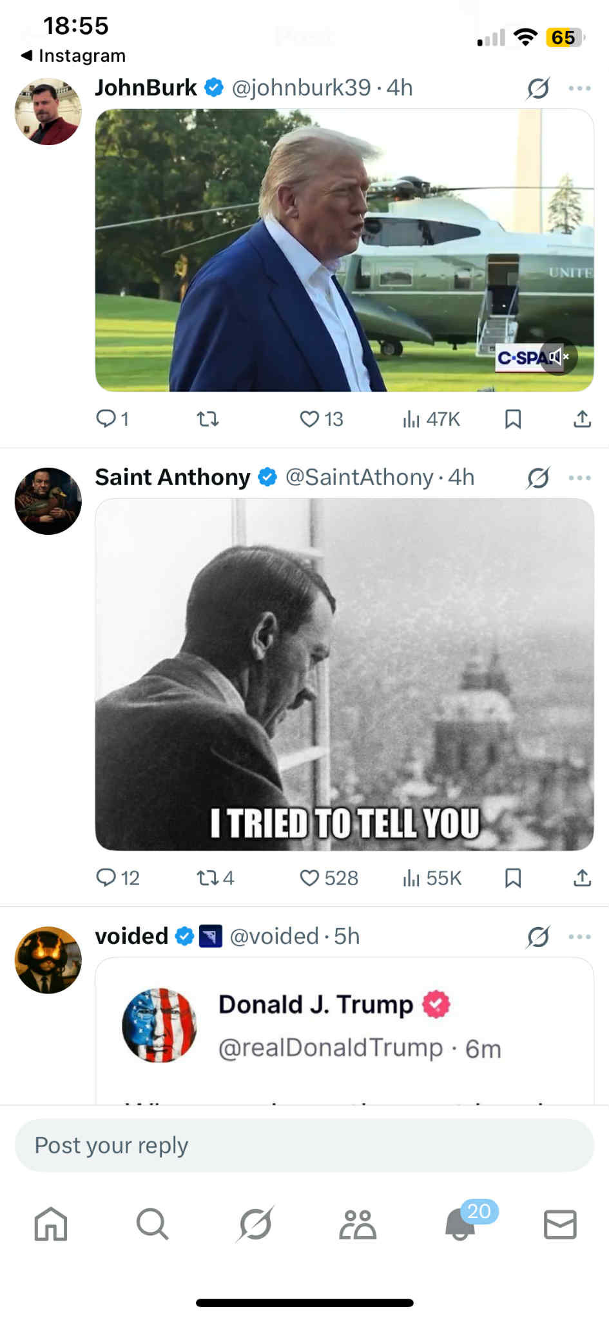Open more options for JohnBurk's post
The height and width of the screenshot is (1320, 609).
[579, 88]
